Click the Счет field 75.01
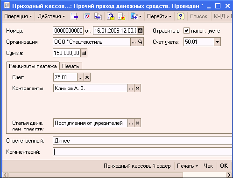Viewport: 233px width, 178px height. [x=65, y=77]
